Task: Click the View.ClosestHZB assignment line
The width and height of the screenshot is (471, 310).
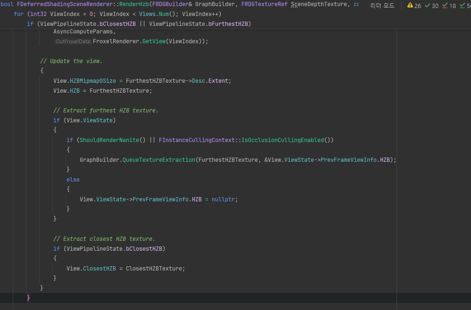Action: pyautogui.click(x=126, y=269)
